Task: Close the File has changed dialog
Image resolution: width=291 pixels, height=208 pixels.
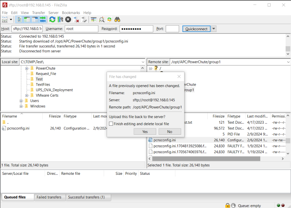Action: 179,77
